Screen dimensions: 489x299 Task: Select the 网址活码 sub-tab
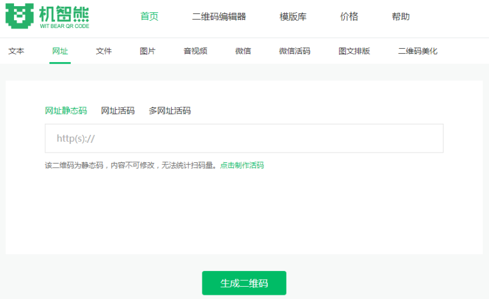pos(117,110)
